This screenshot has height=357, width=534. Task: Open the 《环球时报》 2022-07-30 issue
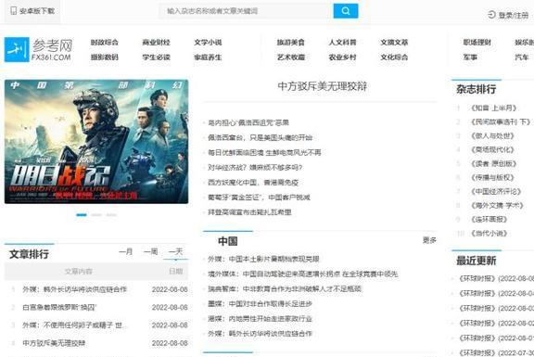point(496,352)
